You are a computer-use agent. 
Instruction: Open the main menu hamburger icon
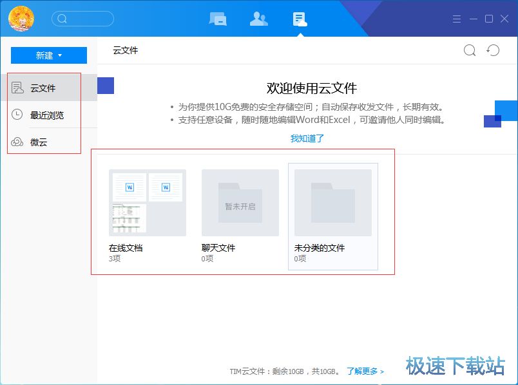tap(457, 19)
